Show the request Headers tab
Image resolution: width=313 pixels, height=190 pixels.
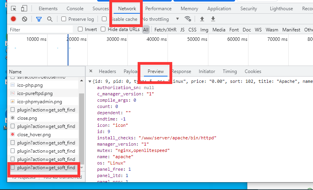pyautogui.click(x=107, y=71)
